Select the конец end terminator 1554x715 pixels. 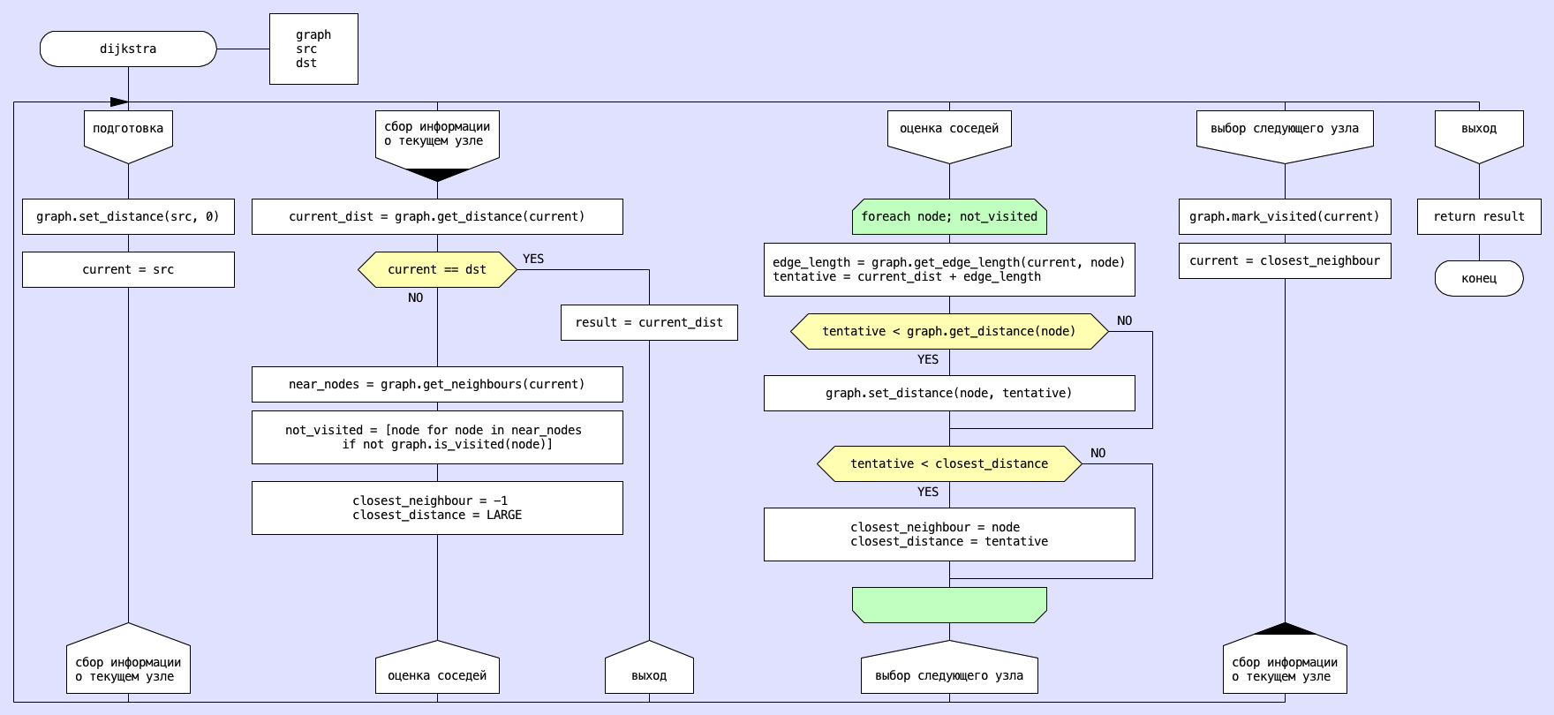[x=1479, y=278]
